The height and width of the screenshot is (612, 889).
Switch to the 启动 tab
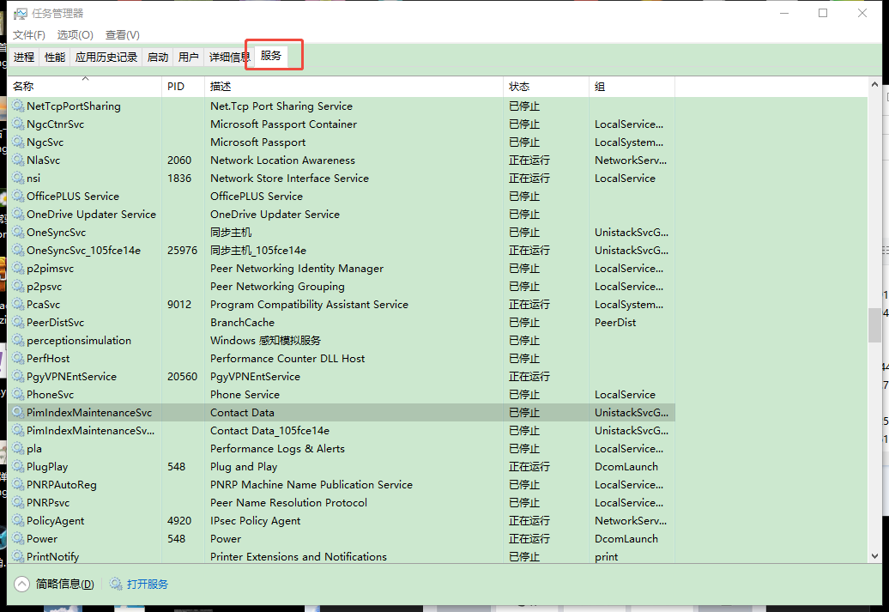tap(158, 57)
